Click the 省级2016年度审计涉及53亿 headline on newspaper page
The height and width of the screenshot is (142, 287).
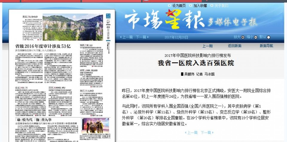point(43,46)
